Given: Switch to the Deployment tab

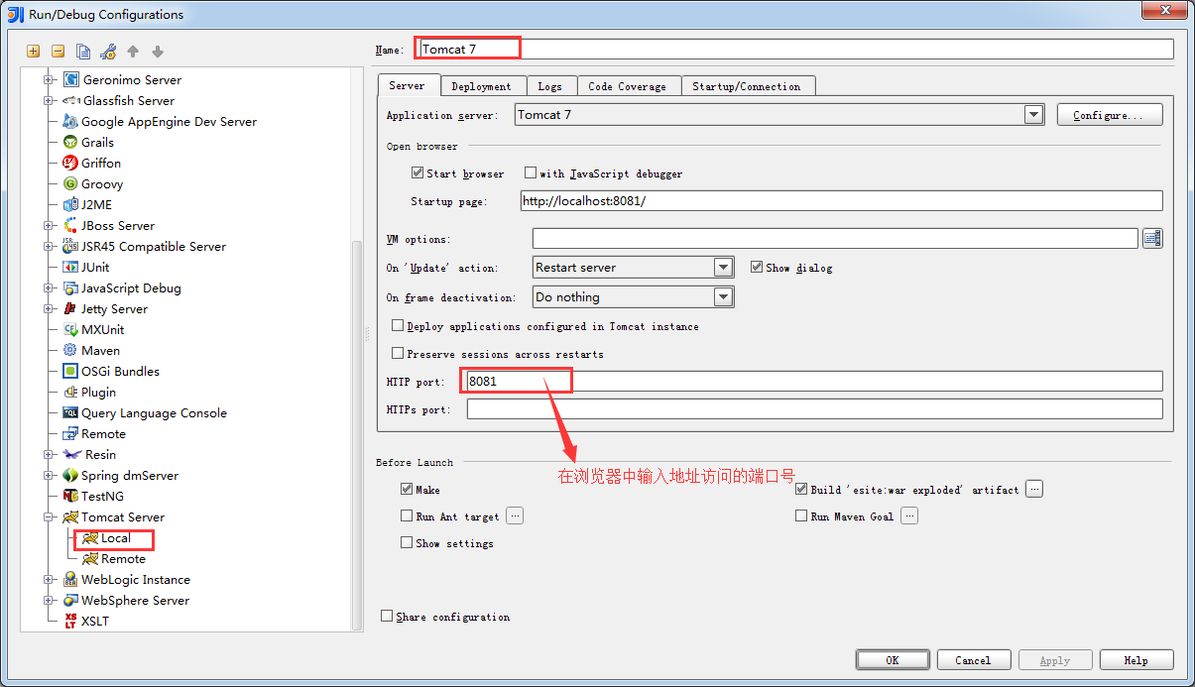Looking at the screenshot, I should tap(482, 86).
